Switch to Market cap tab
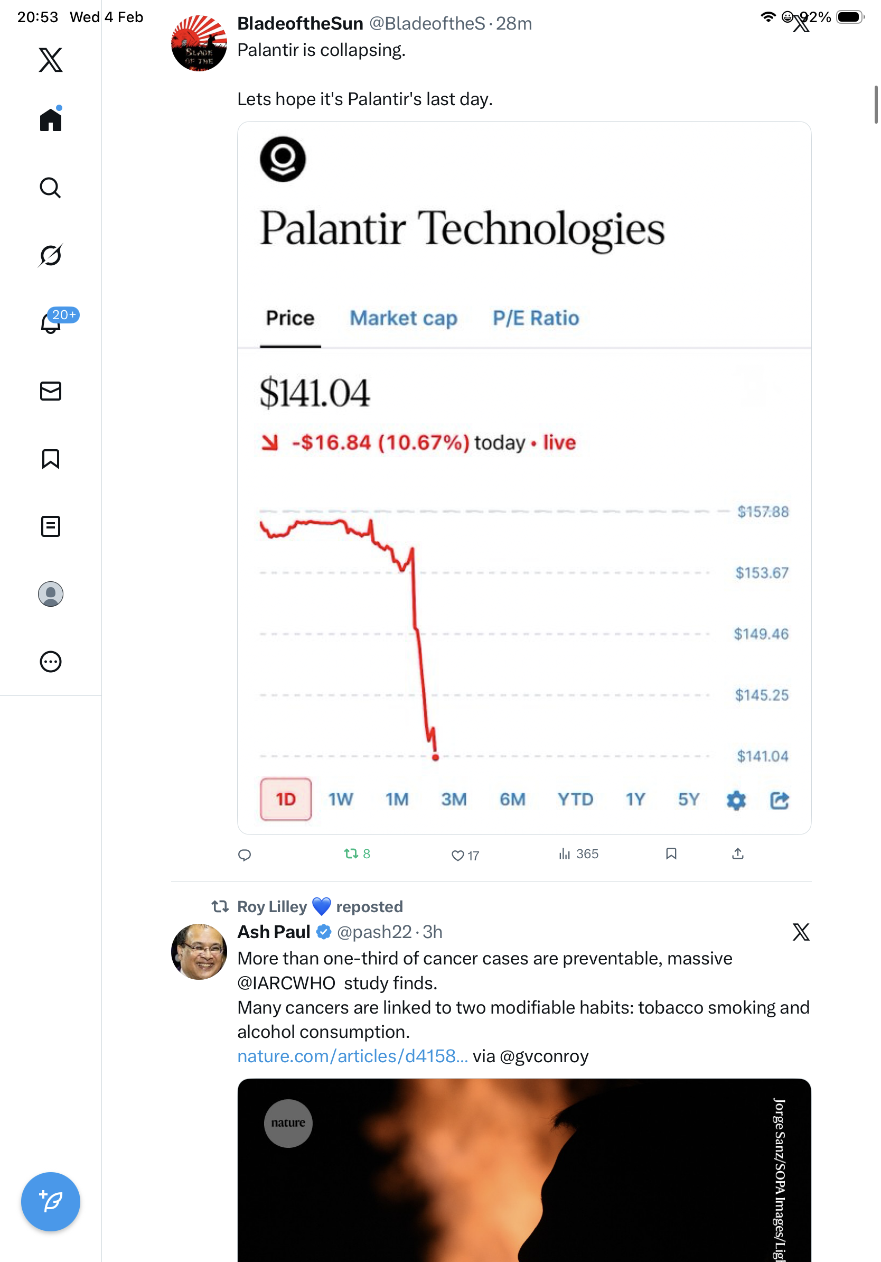Viewport: 881px width, 1262px height. coord(404,318)
